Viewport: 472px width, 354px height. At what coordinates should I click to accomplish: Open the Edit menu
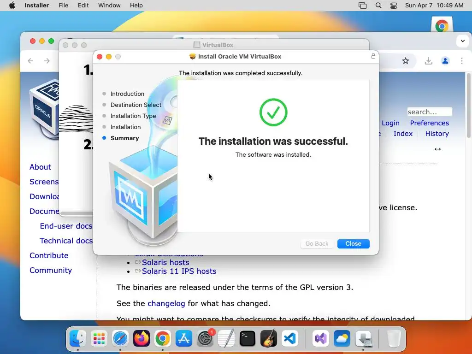83,6
